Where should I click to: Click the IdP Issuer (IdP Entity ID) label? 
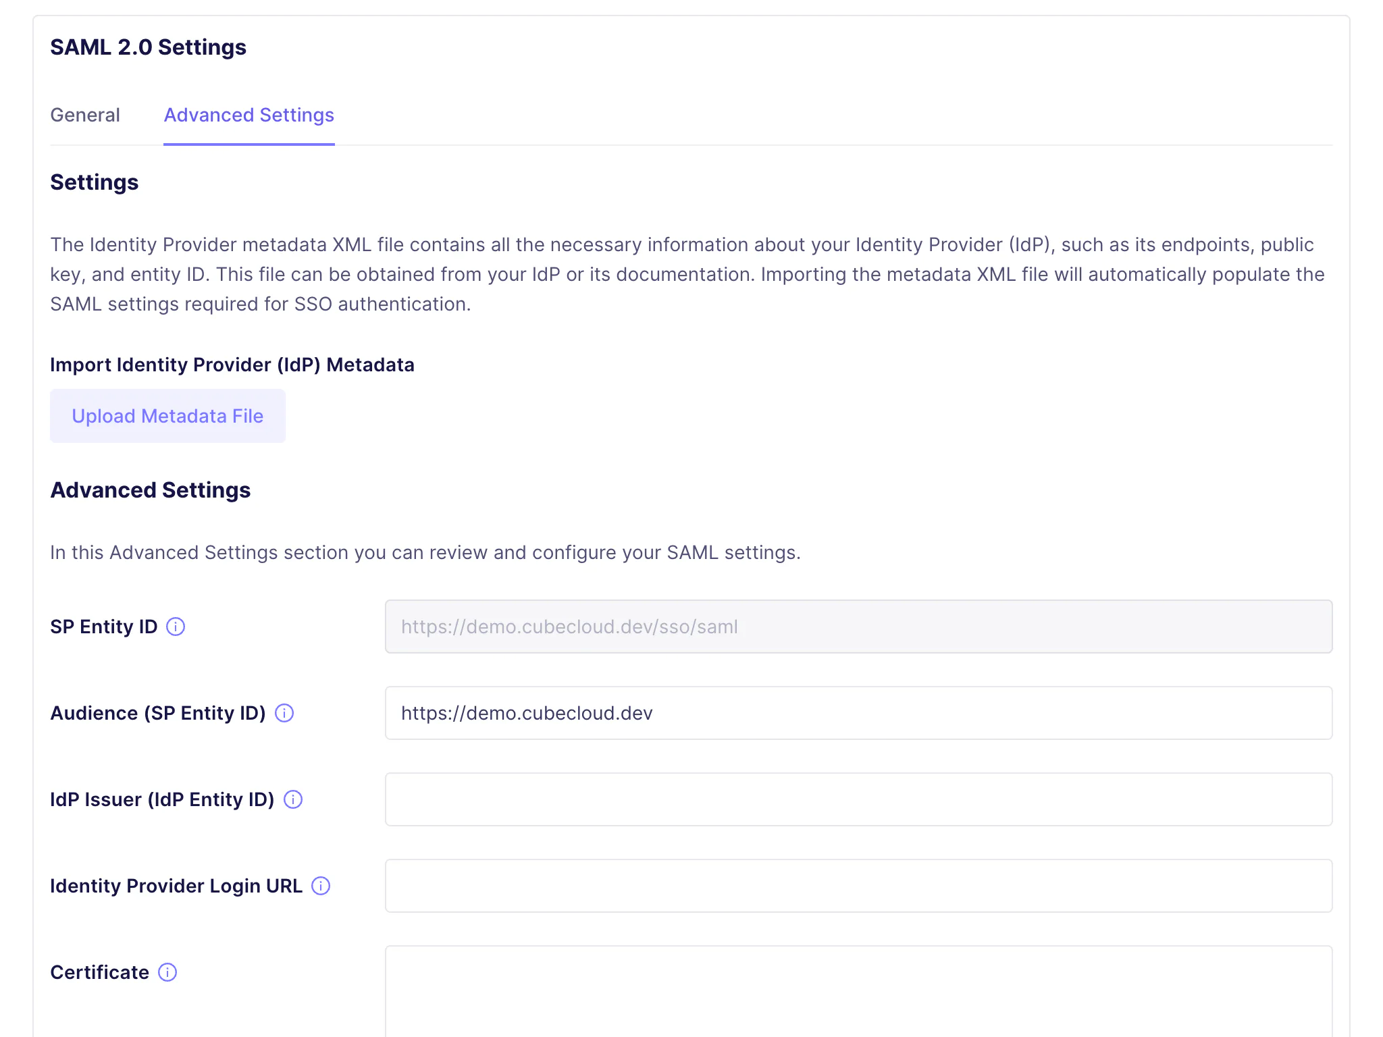click(162, 799)
